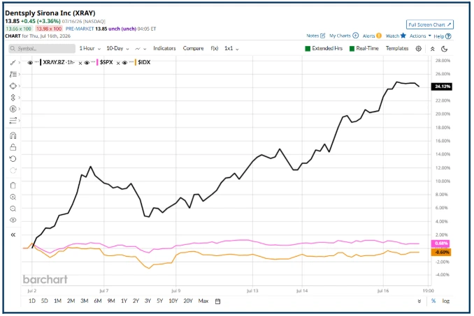Click the lock drawings icon
474x316 pixels.
tap(13, 147)
